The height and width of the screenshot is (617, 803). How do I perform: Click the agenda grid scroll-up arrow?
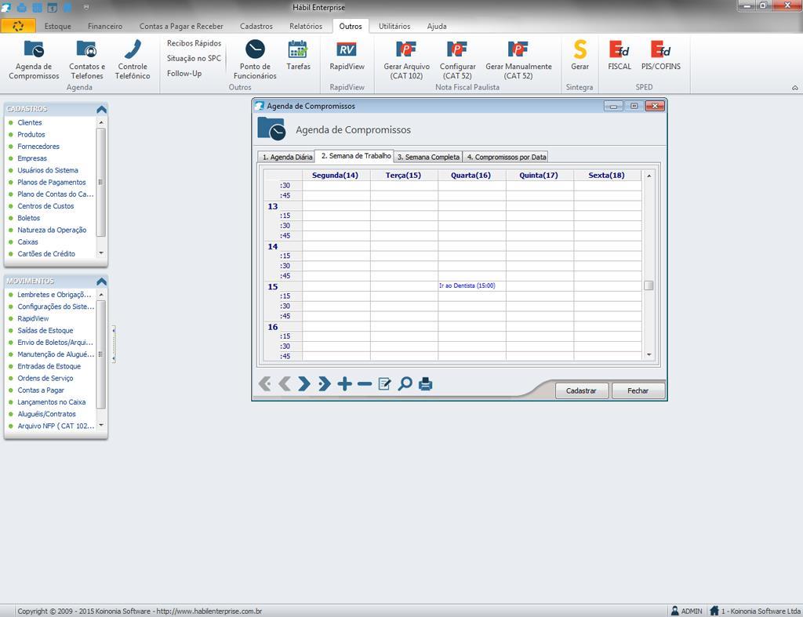click(x=649, y=176)
